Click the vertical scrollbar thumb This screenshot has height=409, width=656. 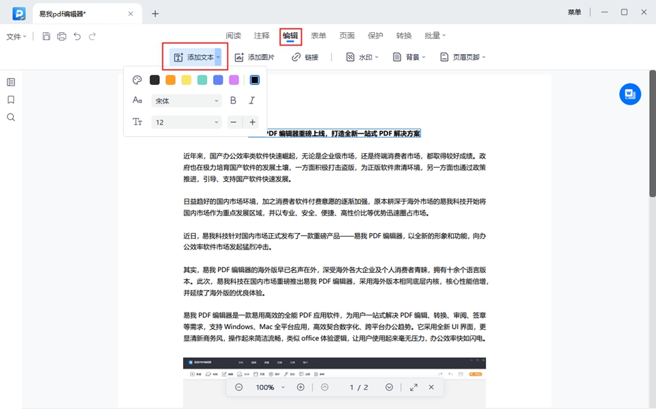click(x=652, y=133)
